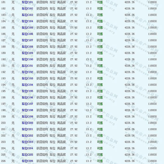This screenshot has width=164, height=164.
Task: Open the 车位C200 parking space
Action: (27, 123)
